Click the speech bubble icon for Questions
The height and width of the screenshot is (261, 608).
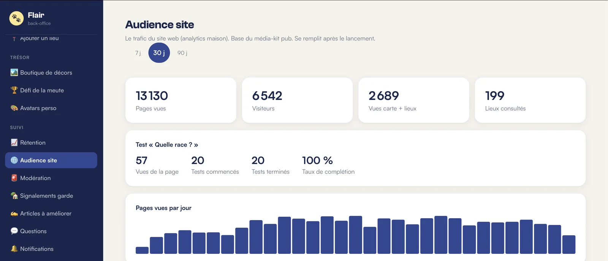[14, 231]
